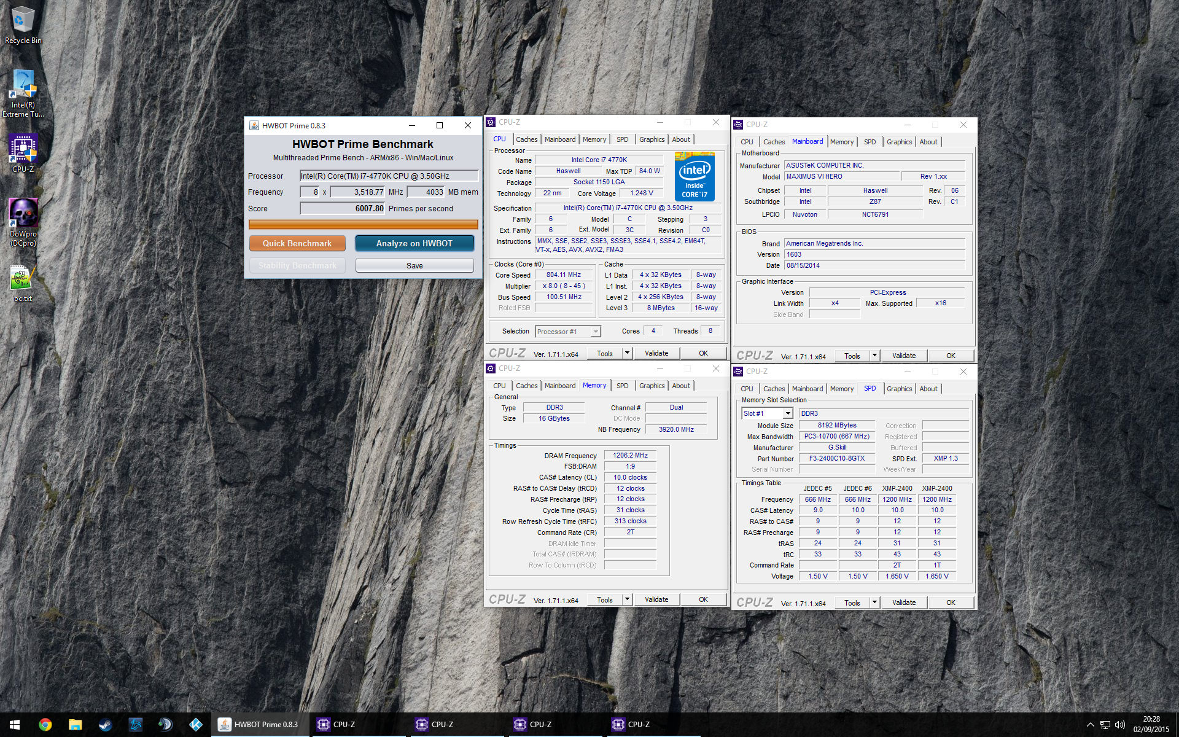Open CPU tab in CPU-Z Mainboard window
1179x737 pixels.
pos(747,142)
